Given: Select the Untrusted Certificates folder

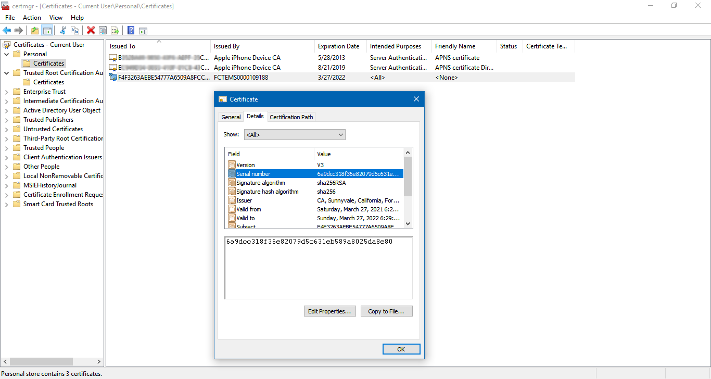Looking at the screenshot, I should click(x=53, y=129).
